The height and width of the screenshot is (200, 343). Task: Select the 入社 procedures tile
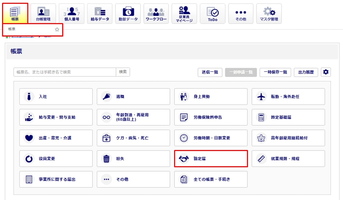tap(56, 97)
